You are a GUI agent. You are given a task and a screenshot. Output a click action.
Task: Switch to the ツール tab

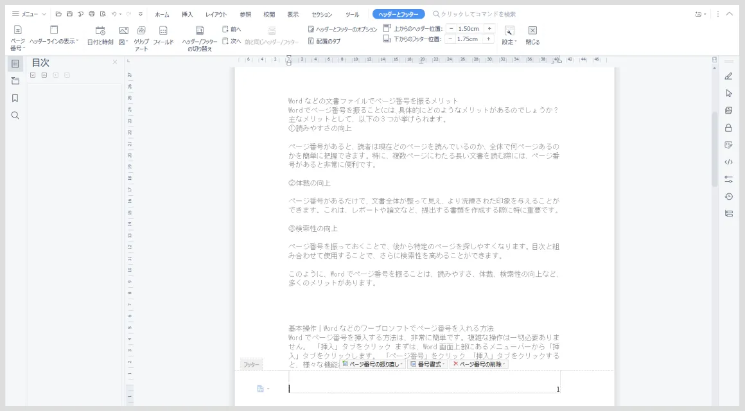tap(352, 15)
